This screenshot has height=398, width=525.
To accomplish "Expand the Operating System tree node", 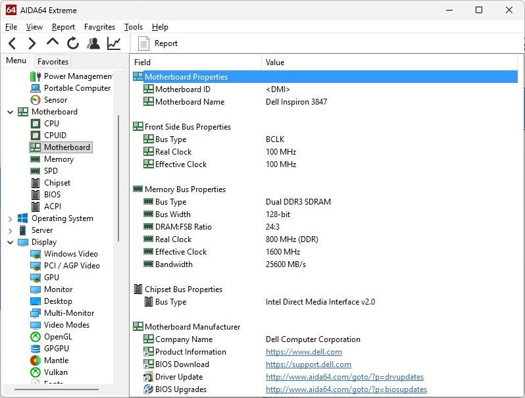I will (10, 219).
